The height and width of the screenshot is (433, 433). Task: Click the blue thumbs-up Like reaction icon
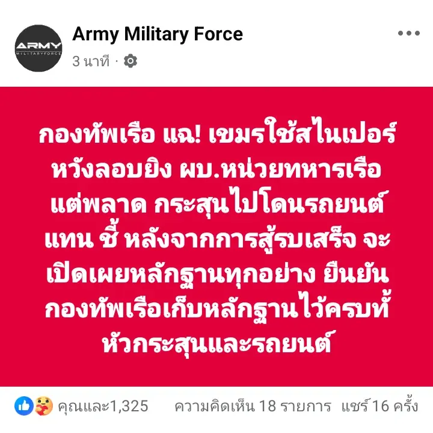[23, 406]
